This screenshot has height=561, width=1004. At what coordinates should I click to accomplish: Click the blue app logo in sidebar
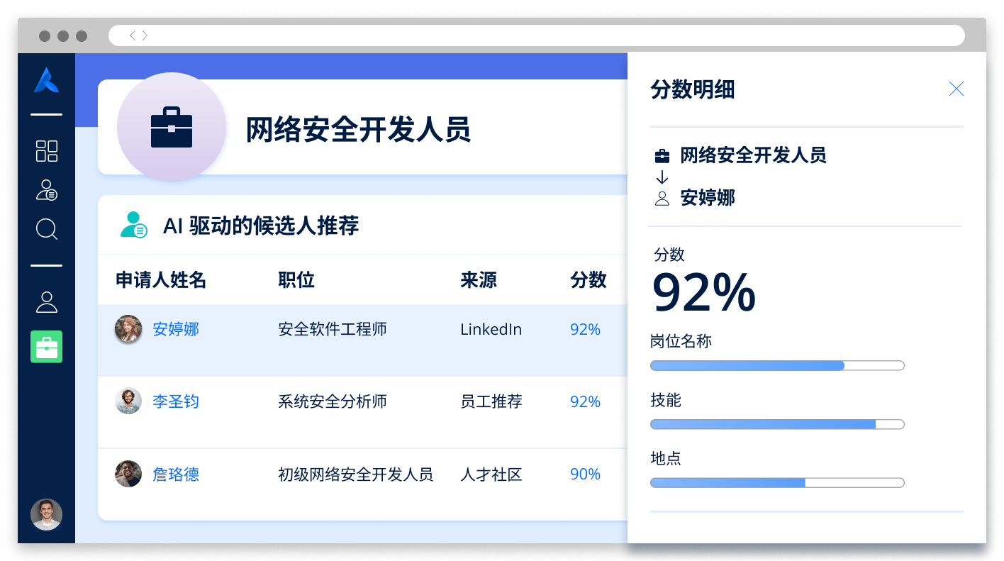pos(46,80)
